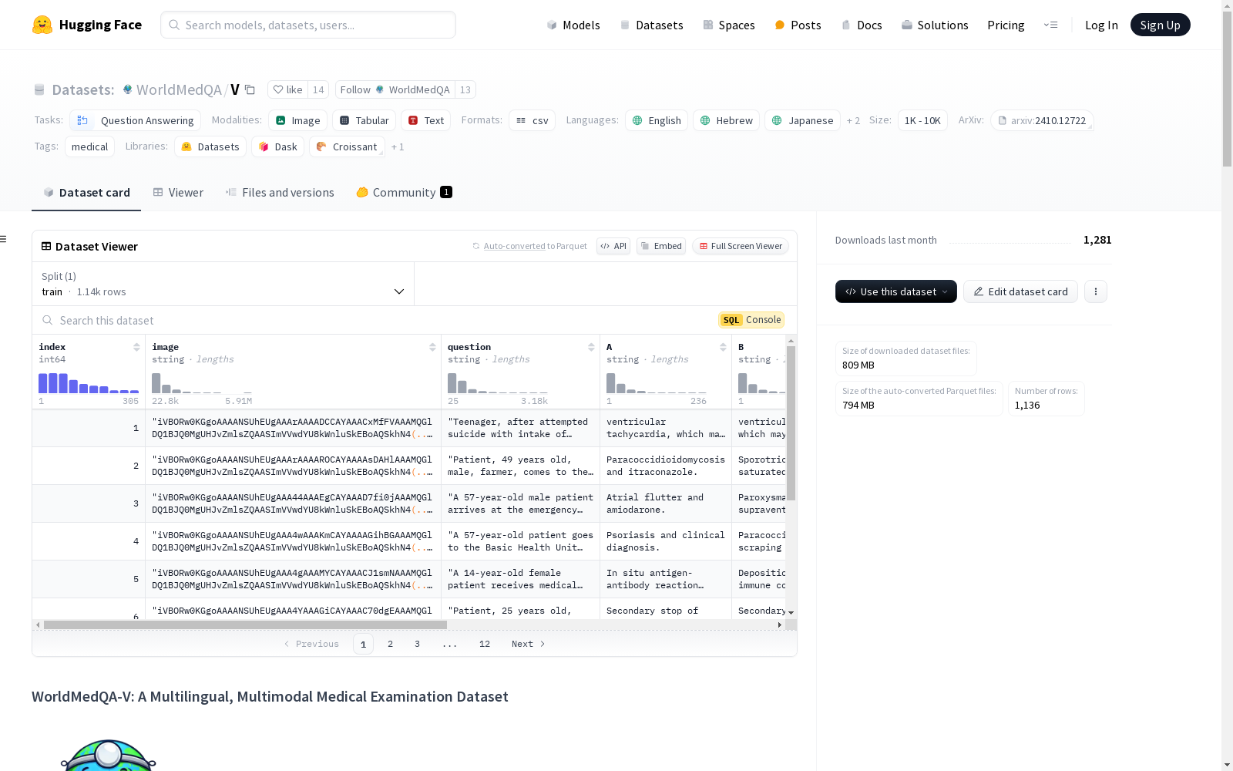Viewport: 1233px width, 771px height.
Task: Filter by Image modality tag
Action: (297, 120)
